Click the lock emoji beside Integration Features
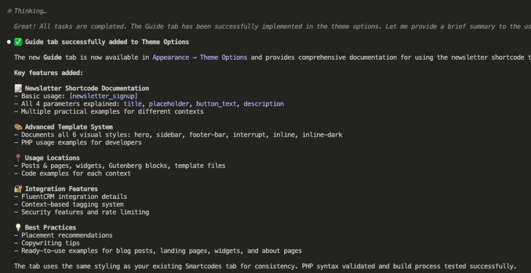 click(x=18, y=189)
